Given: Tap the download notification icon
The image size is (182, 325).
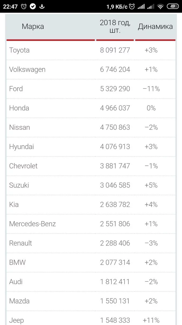Looking at the screenshot, I should coord(42,6).
